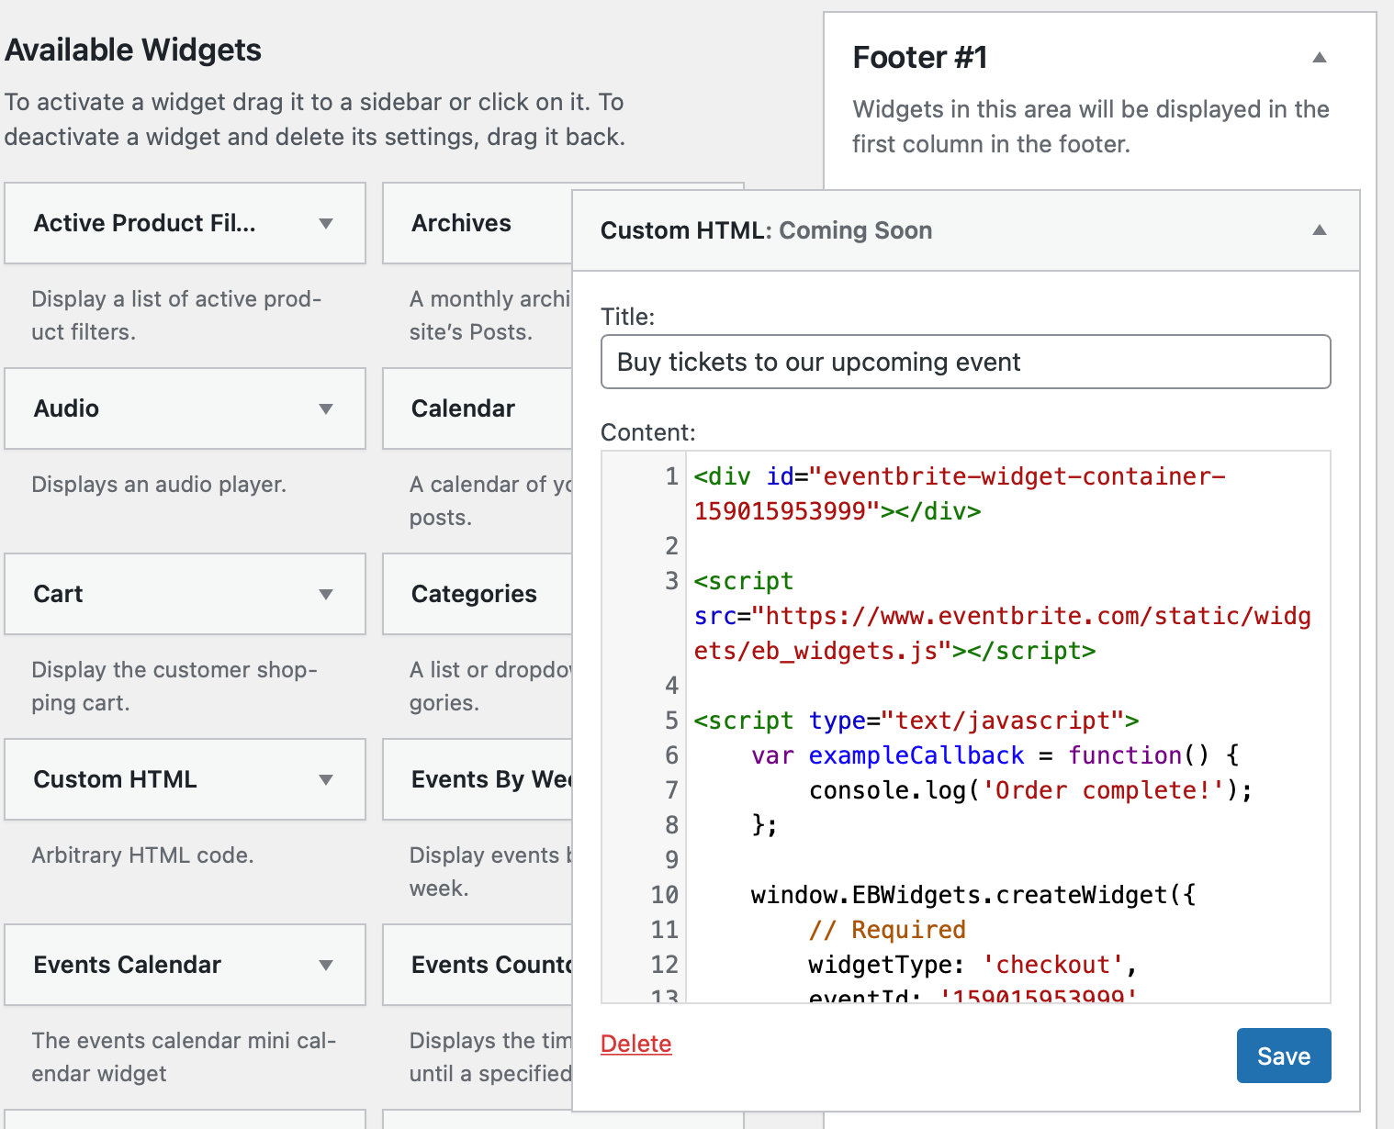Image resolution: width=1394 pixels, height=1129 pixels.
Task: Click code line 1 with div id
Action: pos(960,494)
